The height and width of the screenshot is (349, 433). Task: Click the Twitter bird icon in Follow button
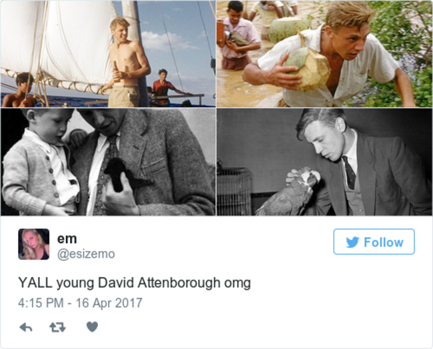(352, 242)
